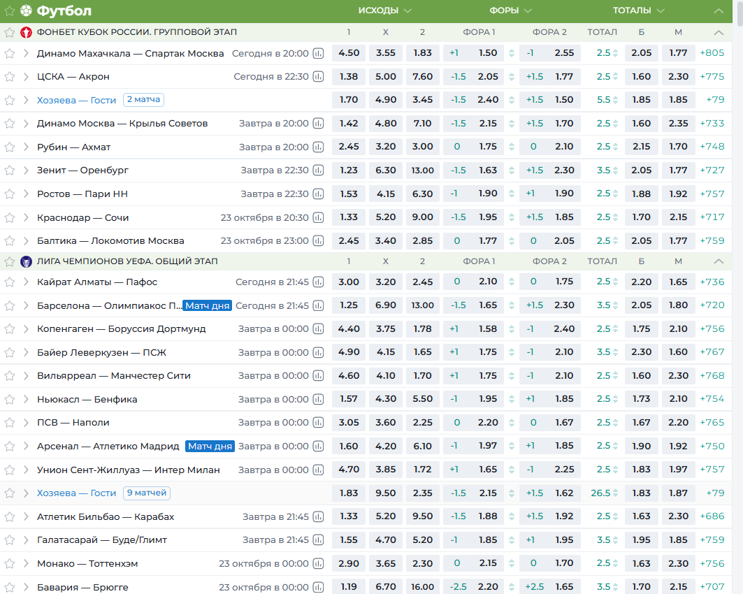
Task: Open stats icon for Ньюкасл — Бенфика
Action: point(319,400)
